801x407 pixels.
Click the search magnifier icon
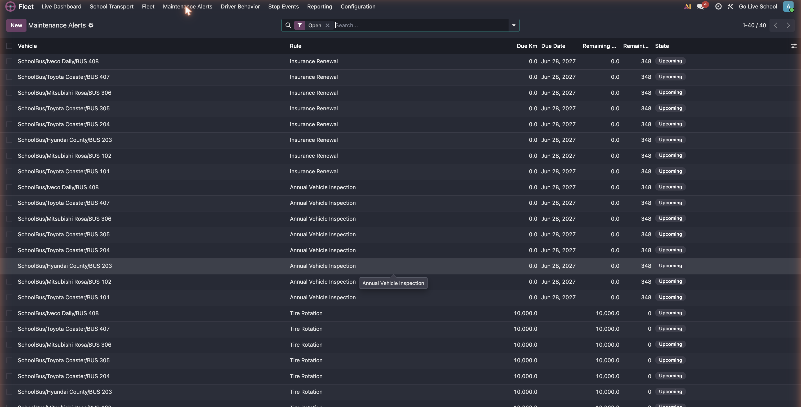click(x=288, y=25)
